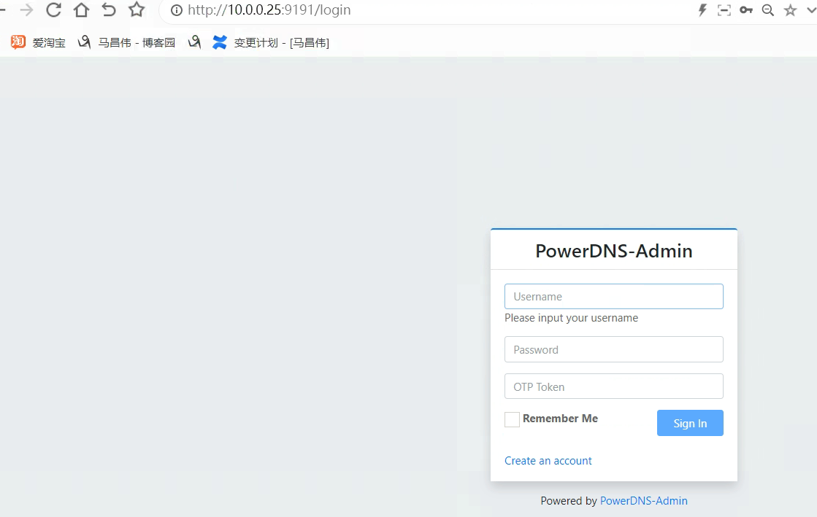This screenshot has height=517, width=817.
Task: Click the undo/restore closed tab icon
Action: pos(108,10)
